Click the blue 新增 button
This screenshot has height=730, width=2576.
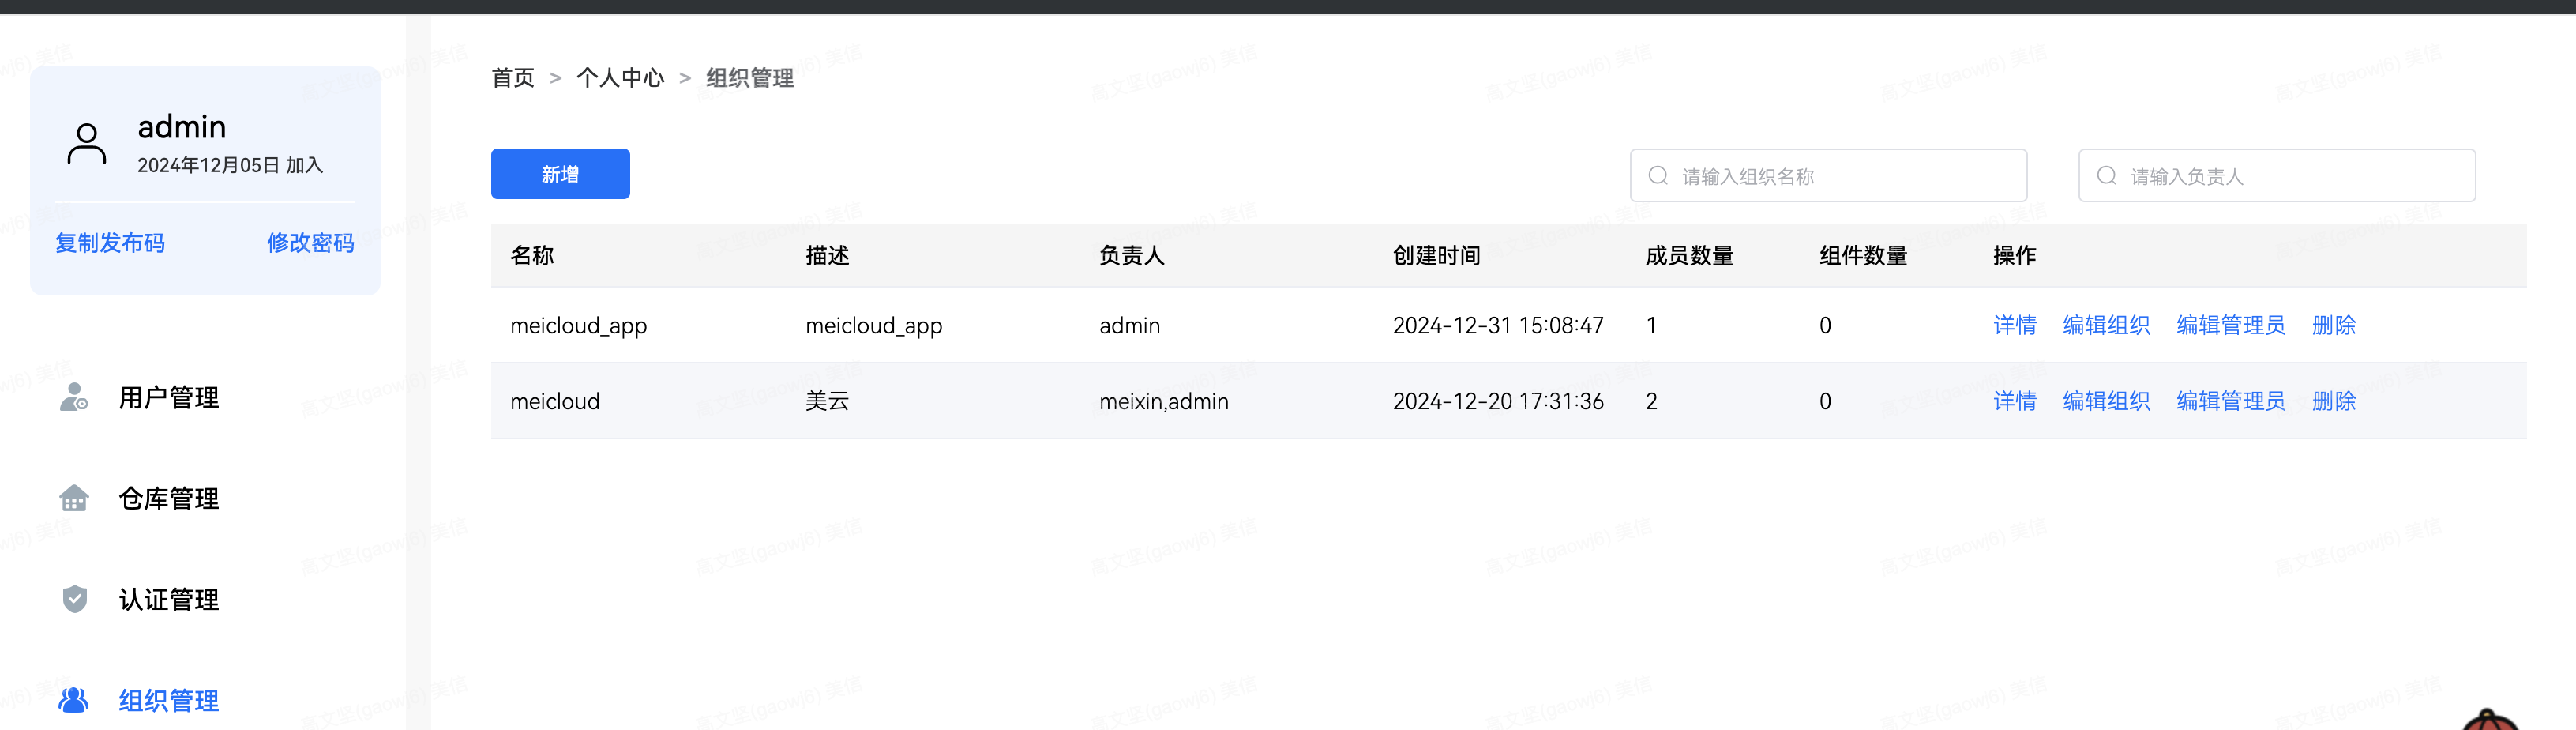(560, 174)
